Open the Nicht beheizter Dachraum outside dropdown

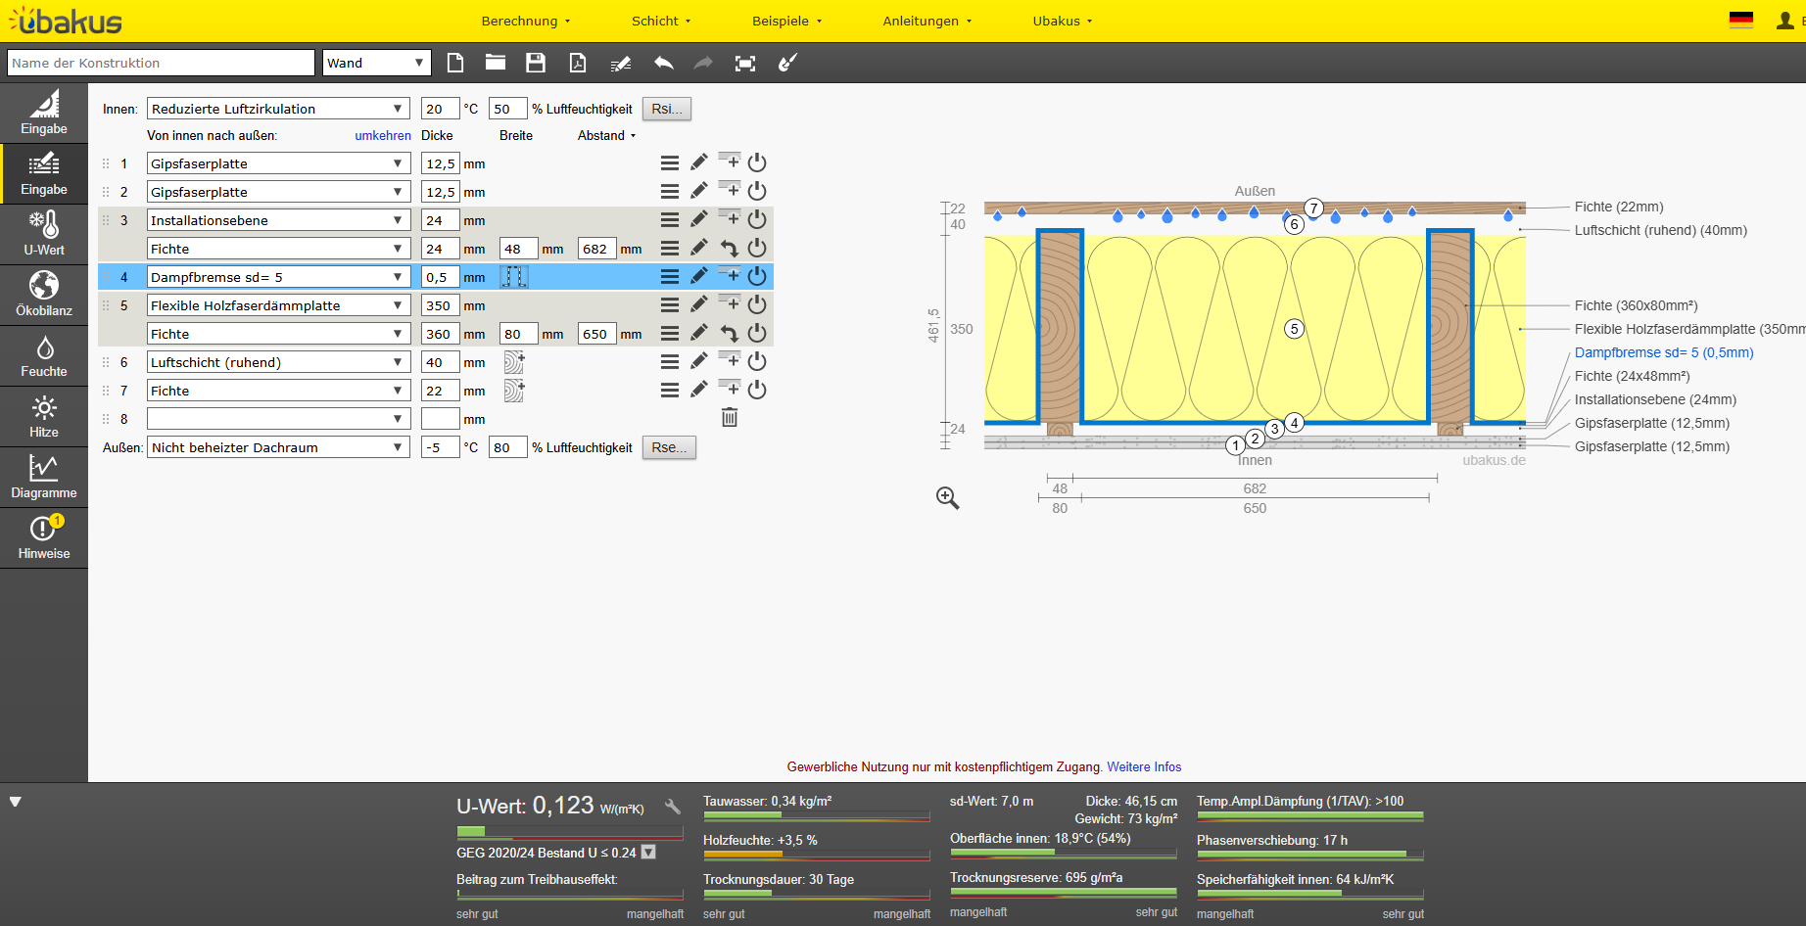tap(278, 447)
